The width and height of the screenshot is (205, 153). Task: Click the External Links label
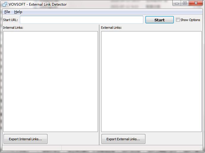(x=111, y=28)
